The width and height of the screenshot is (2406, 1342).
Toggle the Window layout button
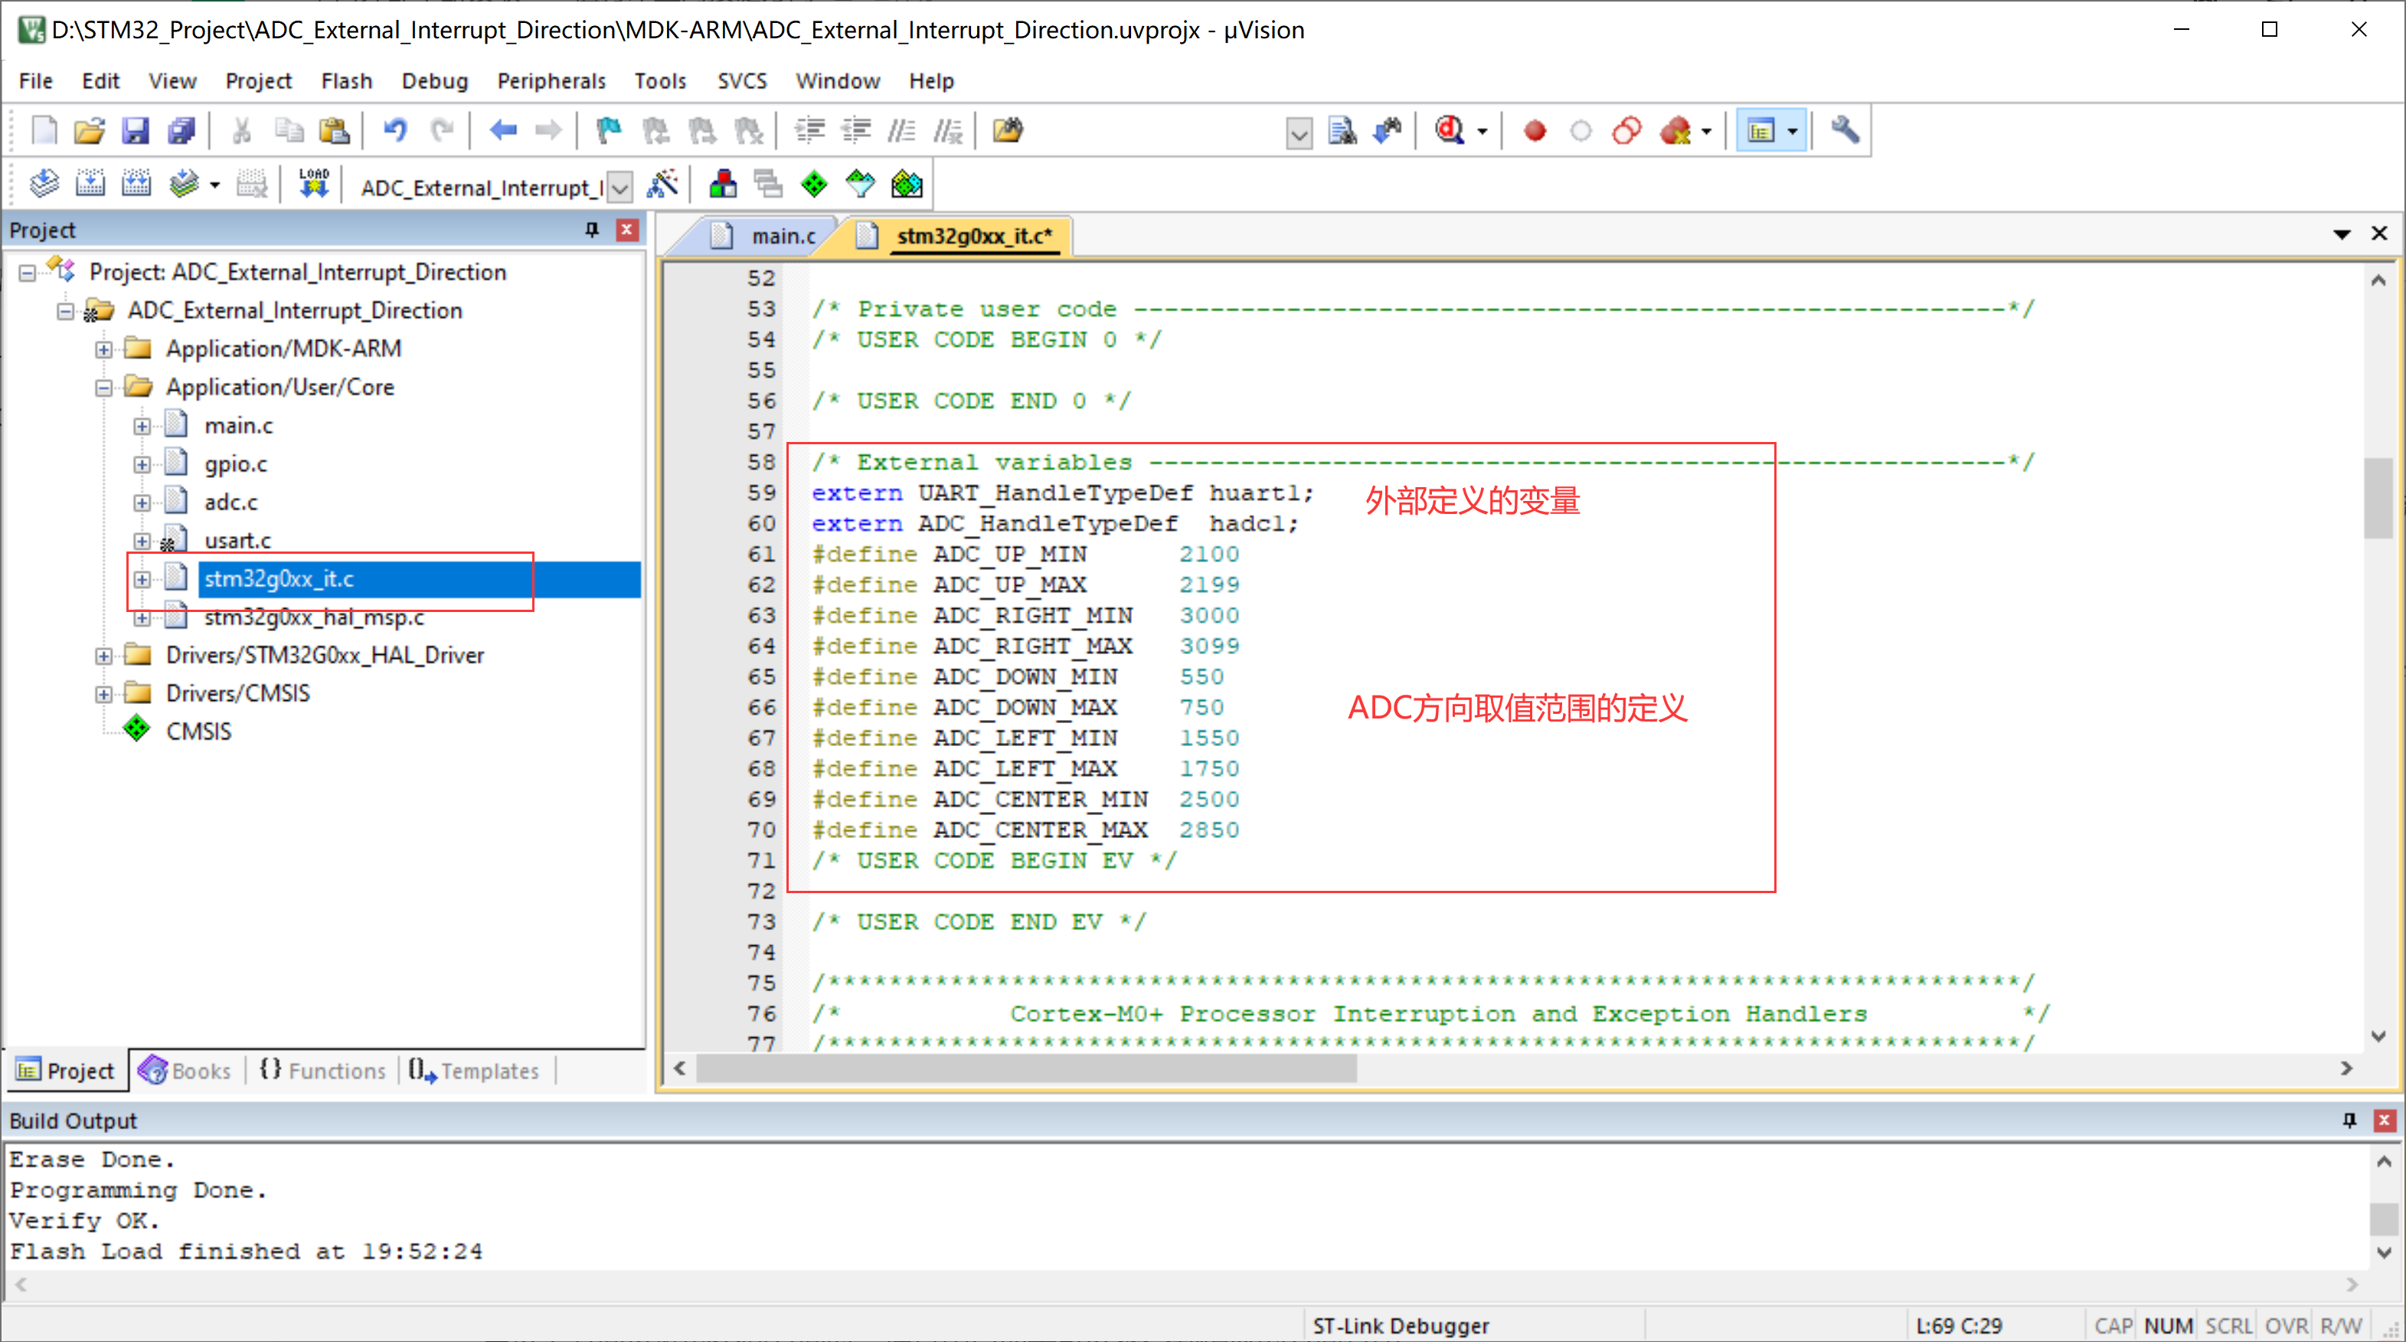(1760, 130)
